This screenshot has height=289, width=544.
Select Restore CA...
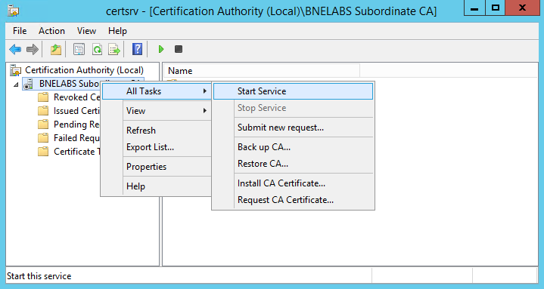pos(293,163)
